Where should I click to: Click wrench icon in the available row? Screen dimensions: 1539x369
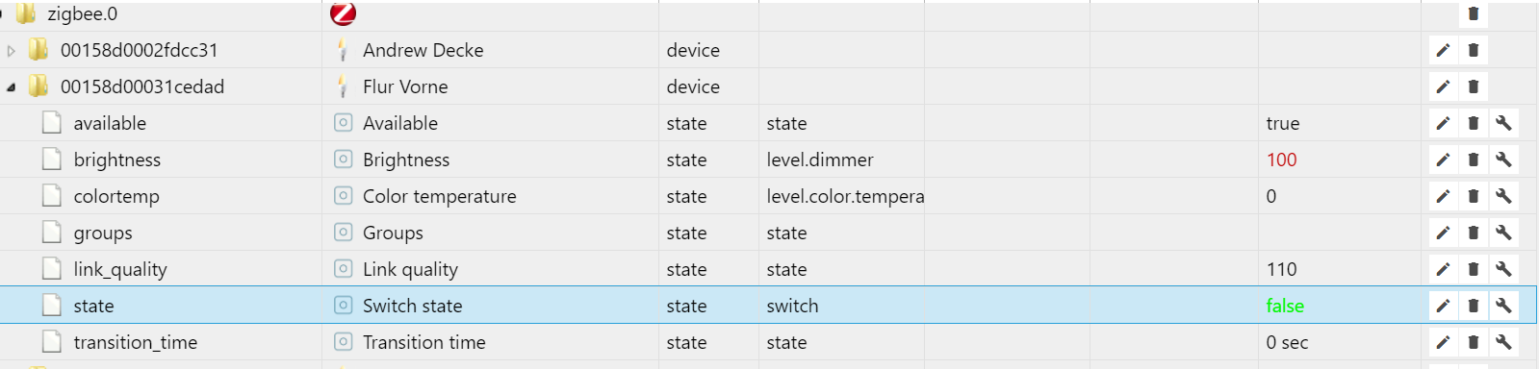(x=1503, y=123)
